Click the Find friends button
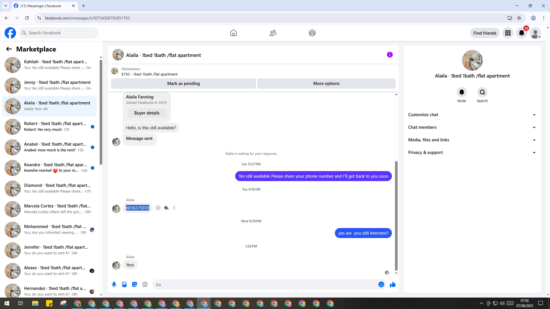The height and width of the screenshot is (309, 550). pos(485,33)
